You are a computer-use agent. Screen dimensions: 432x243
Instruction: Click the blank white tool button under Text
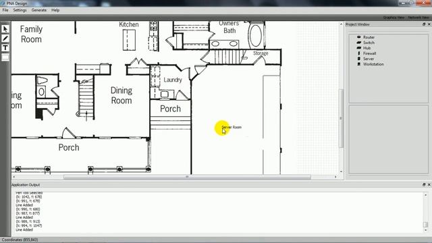tap(5, 57)
